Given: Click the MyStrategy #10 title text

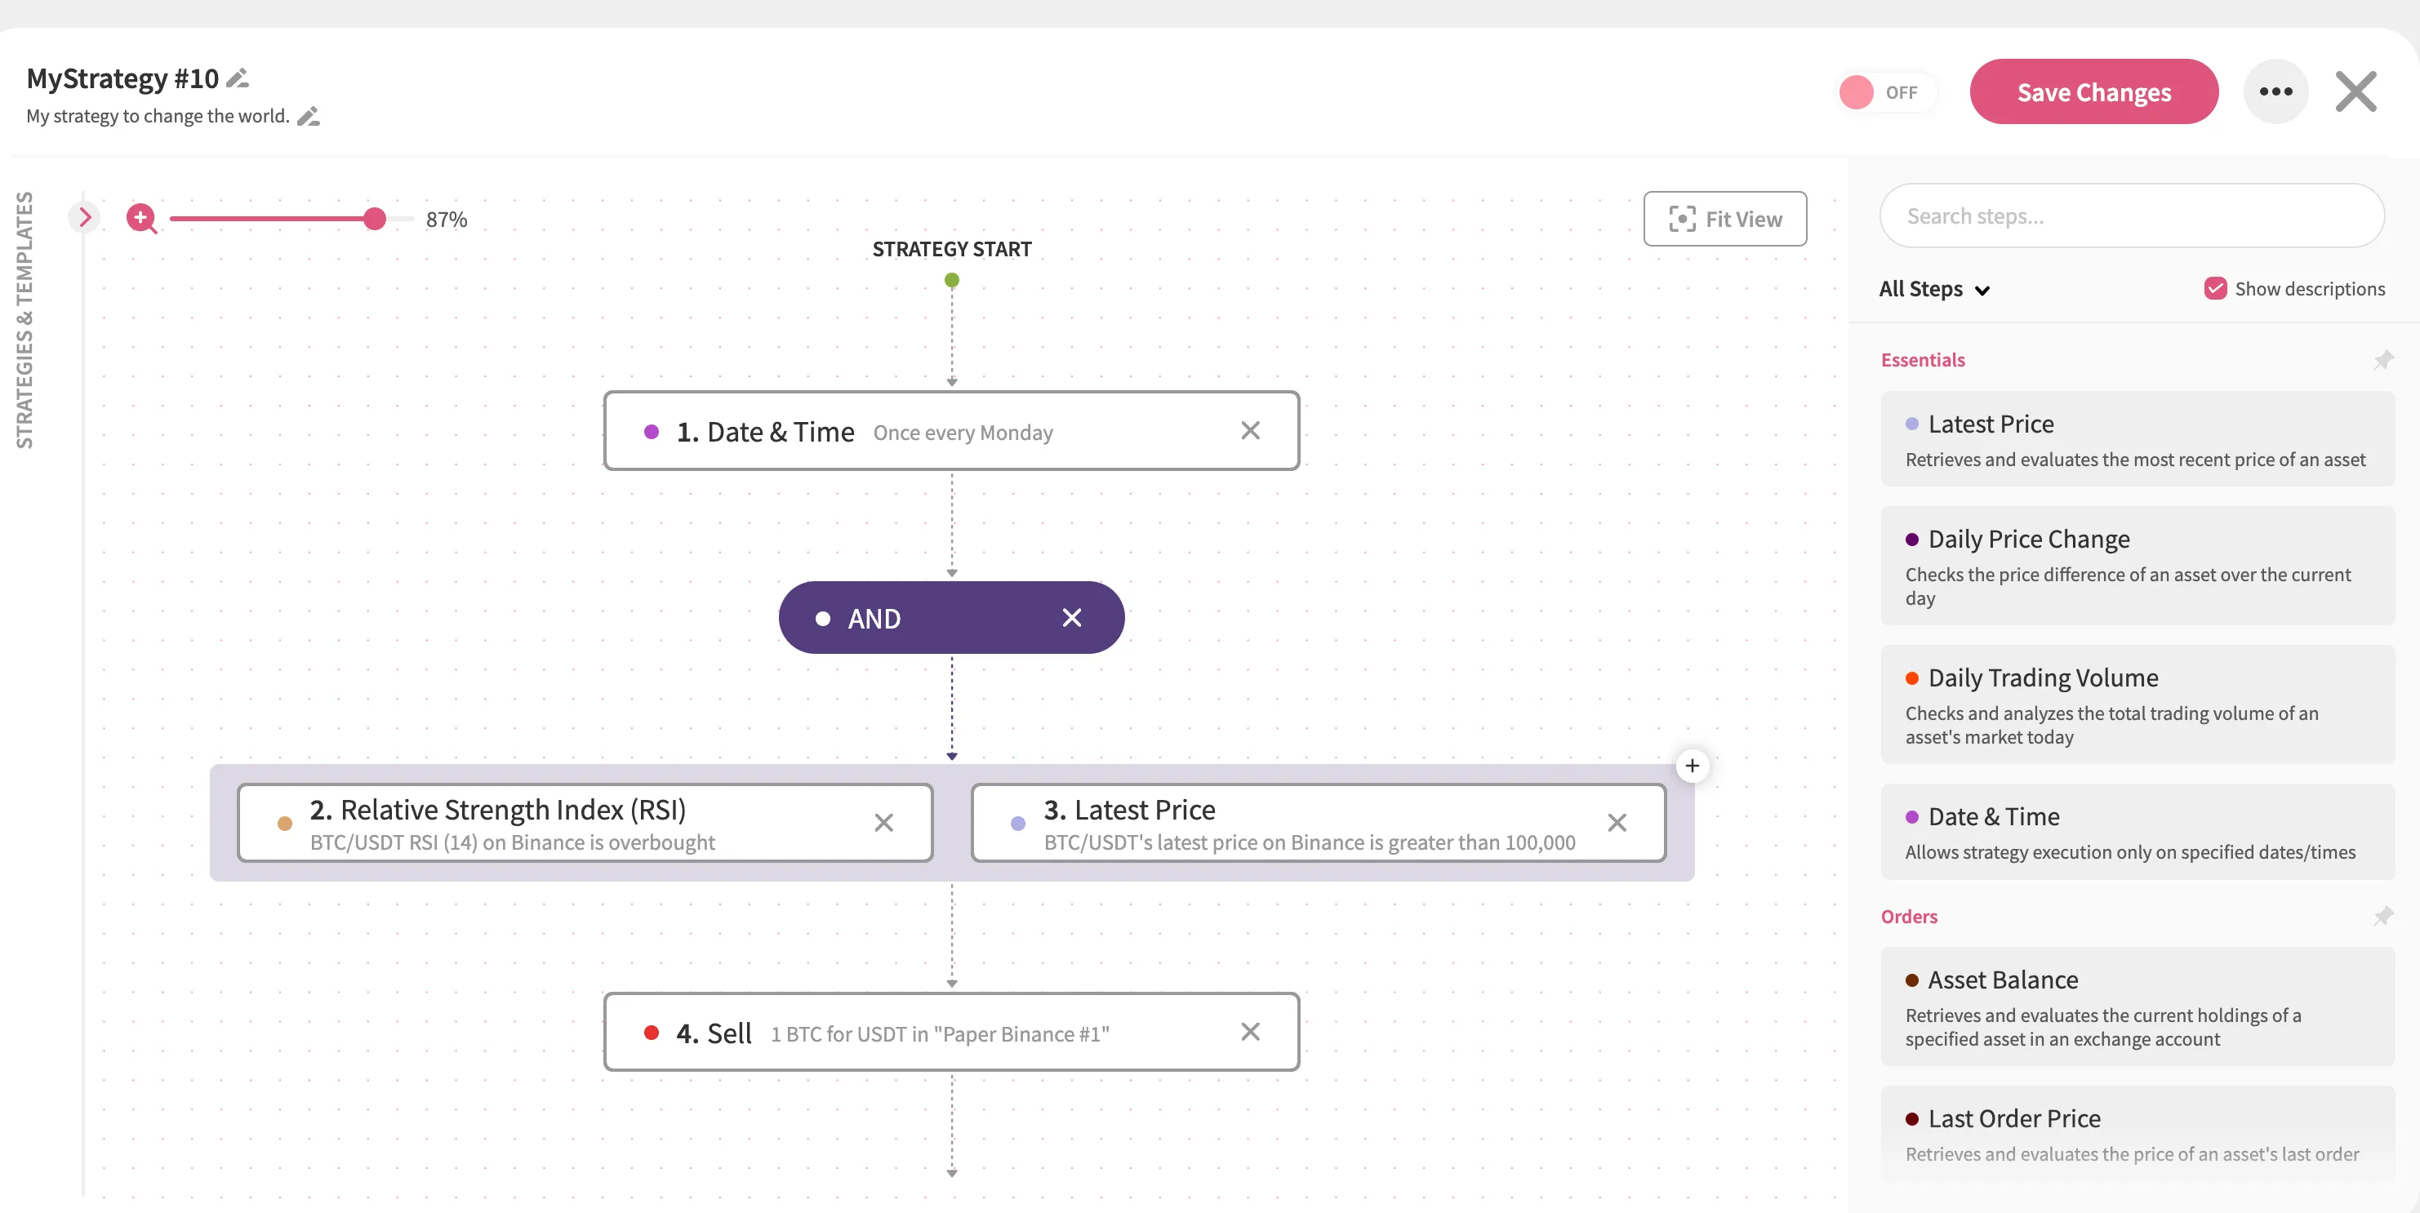Looking at the screenshot, I should (123, 78).
